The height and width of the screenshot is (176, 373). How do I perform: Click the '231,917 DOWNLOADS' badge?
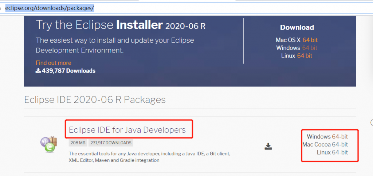click(111, 143)
